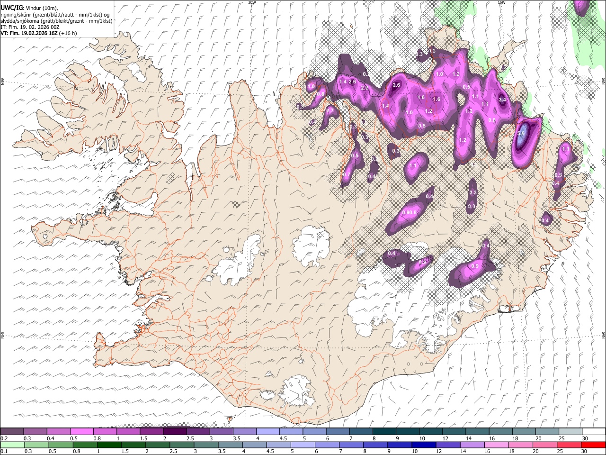This screenshot has height=455, width=606.
Task: Click the dark mauve 0.2–0.3 snow legend swatch
Action: 12,432
